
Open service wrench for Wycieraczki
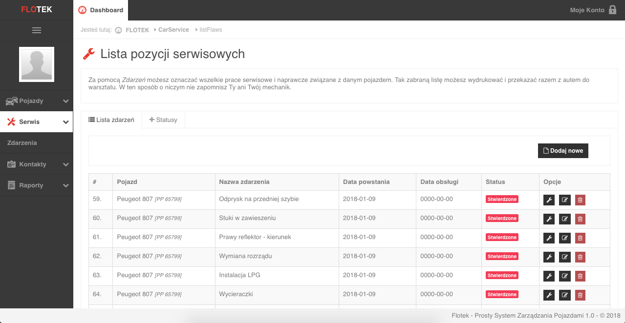tap(549, 295)
